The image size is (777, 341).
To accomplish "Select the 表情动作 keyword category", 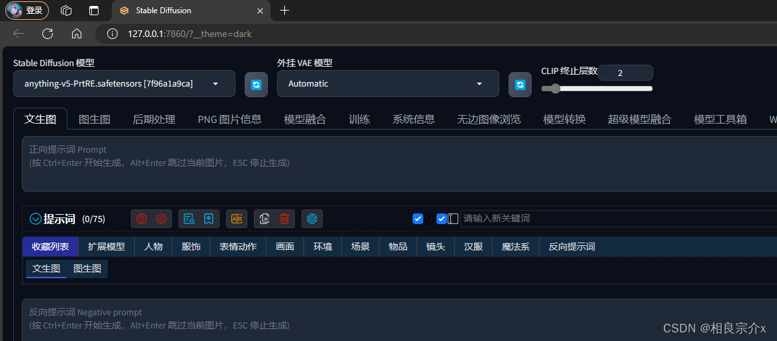I will coord(238,246).
